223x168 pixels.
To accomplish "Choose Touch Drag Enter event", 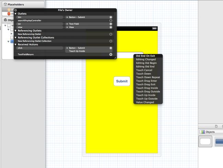I will point(148,81).
